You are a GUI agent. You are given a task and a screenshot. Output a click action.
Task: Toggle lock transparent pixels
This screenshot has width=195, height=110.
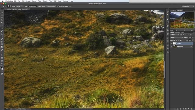point(174,40)
